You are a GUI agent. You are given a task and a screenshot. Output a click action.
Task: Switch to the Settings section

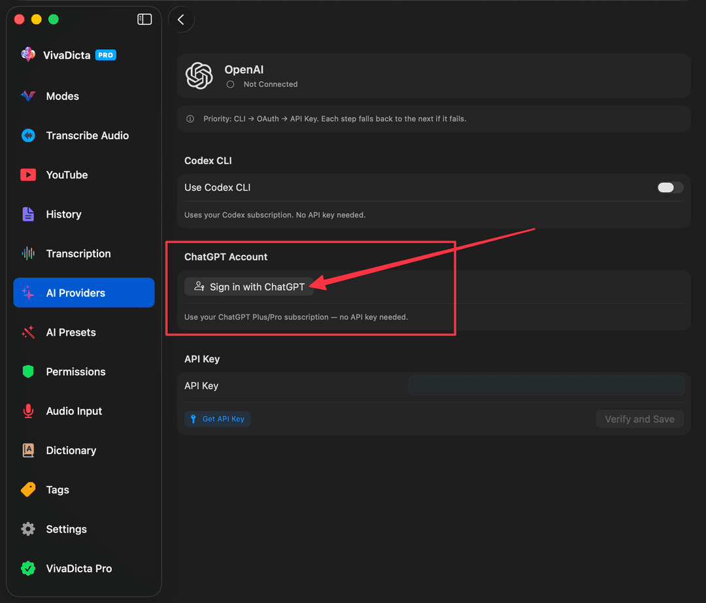tap(65, 529)
